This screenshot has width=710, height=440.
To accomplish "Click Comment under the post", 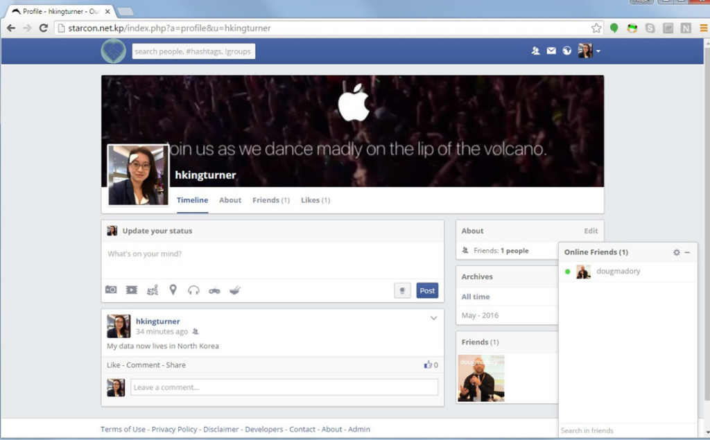I will (x=143, y=365).
